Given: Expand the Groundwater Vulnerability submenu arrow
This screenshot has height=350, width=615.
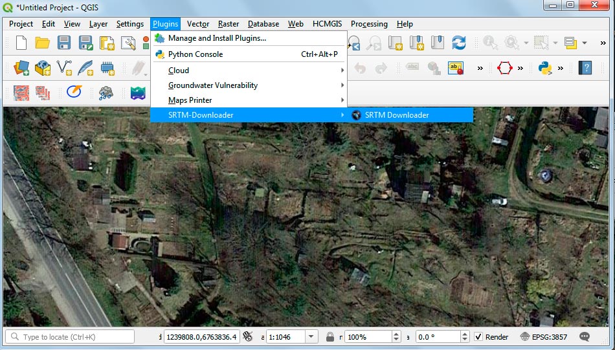Looking at the screenshot, I should 342,85.
